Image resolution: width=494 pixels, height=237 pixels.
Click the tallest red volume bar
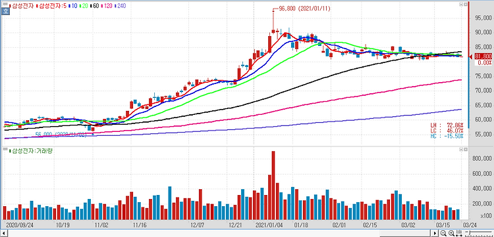273,185
